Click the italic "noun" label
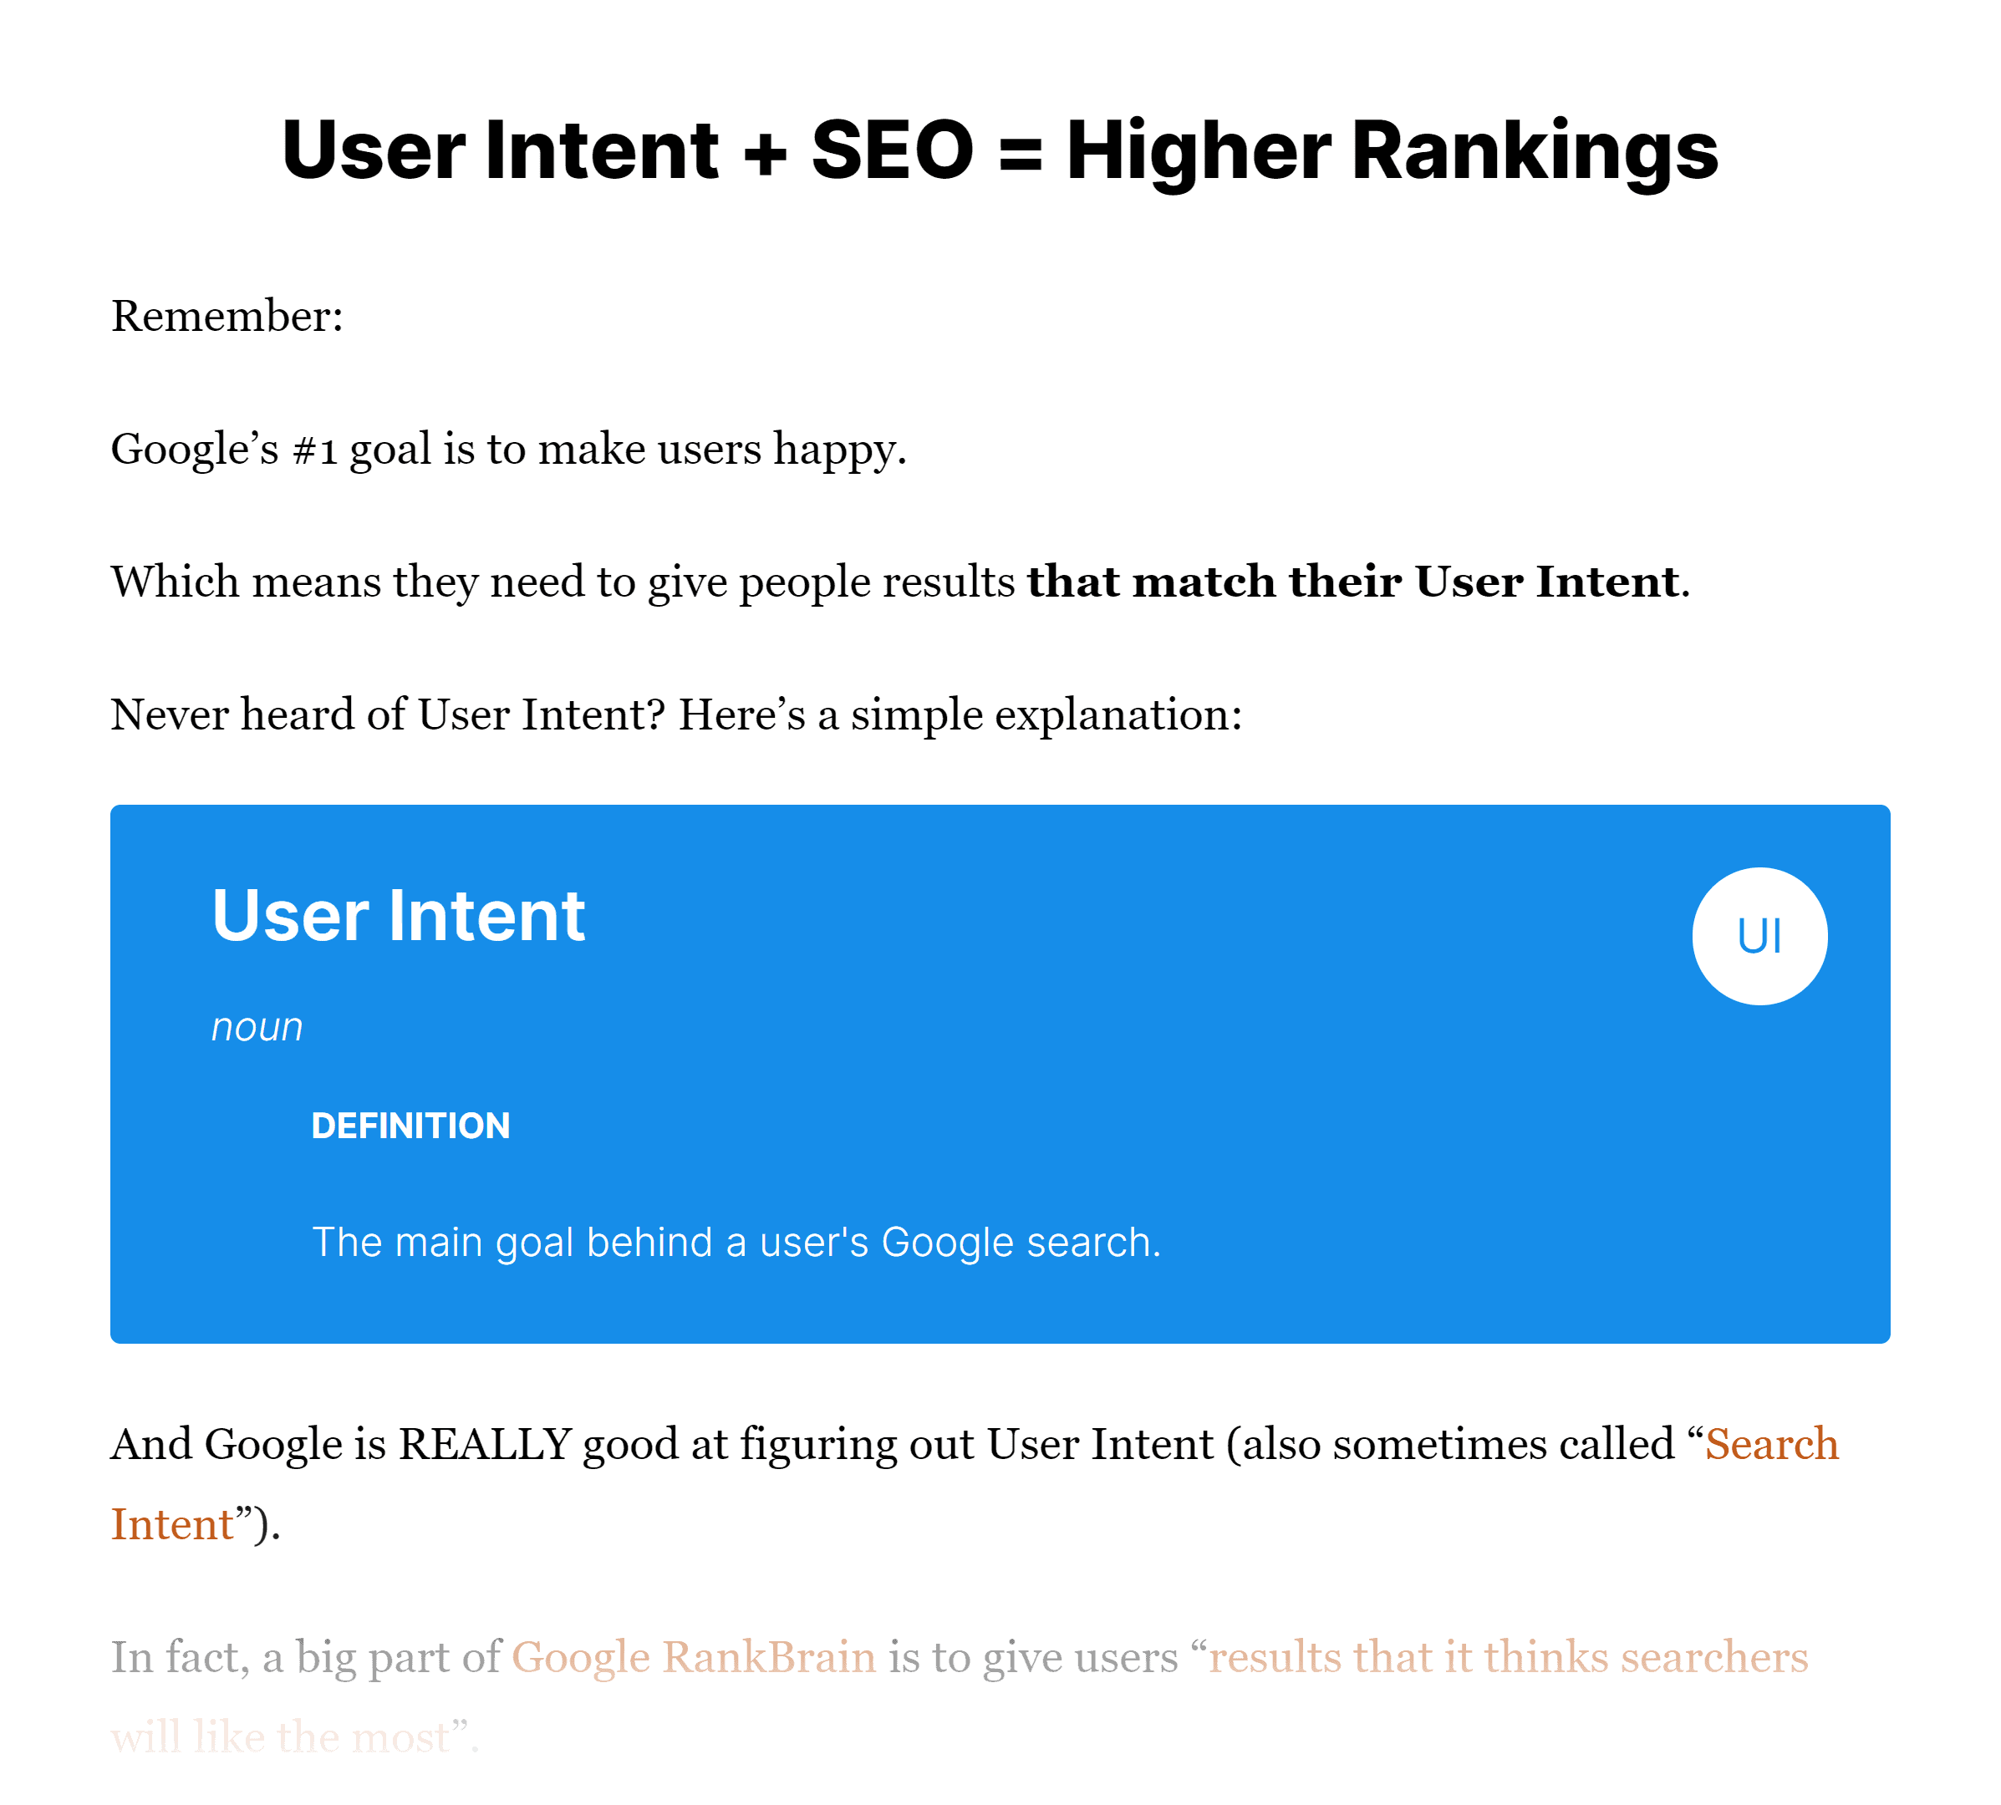The image size is (2001, 1805). [x=257, y=1028]
